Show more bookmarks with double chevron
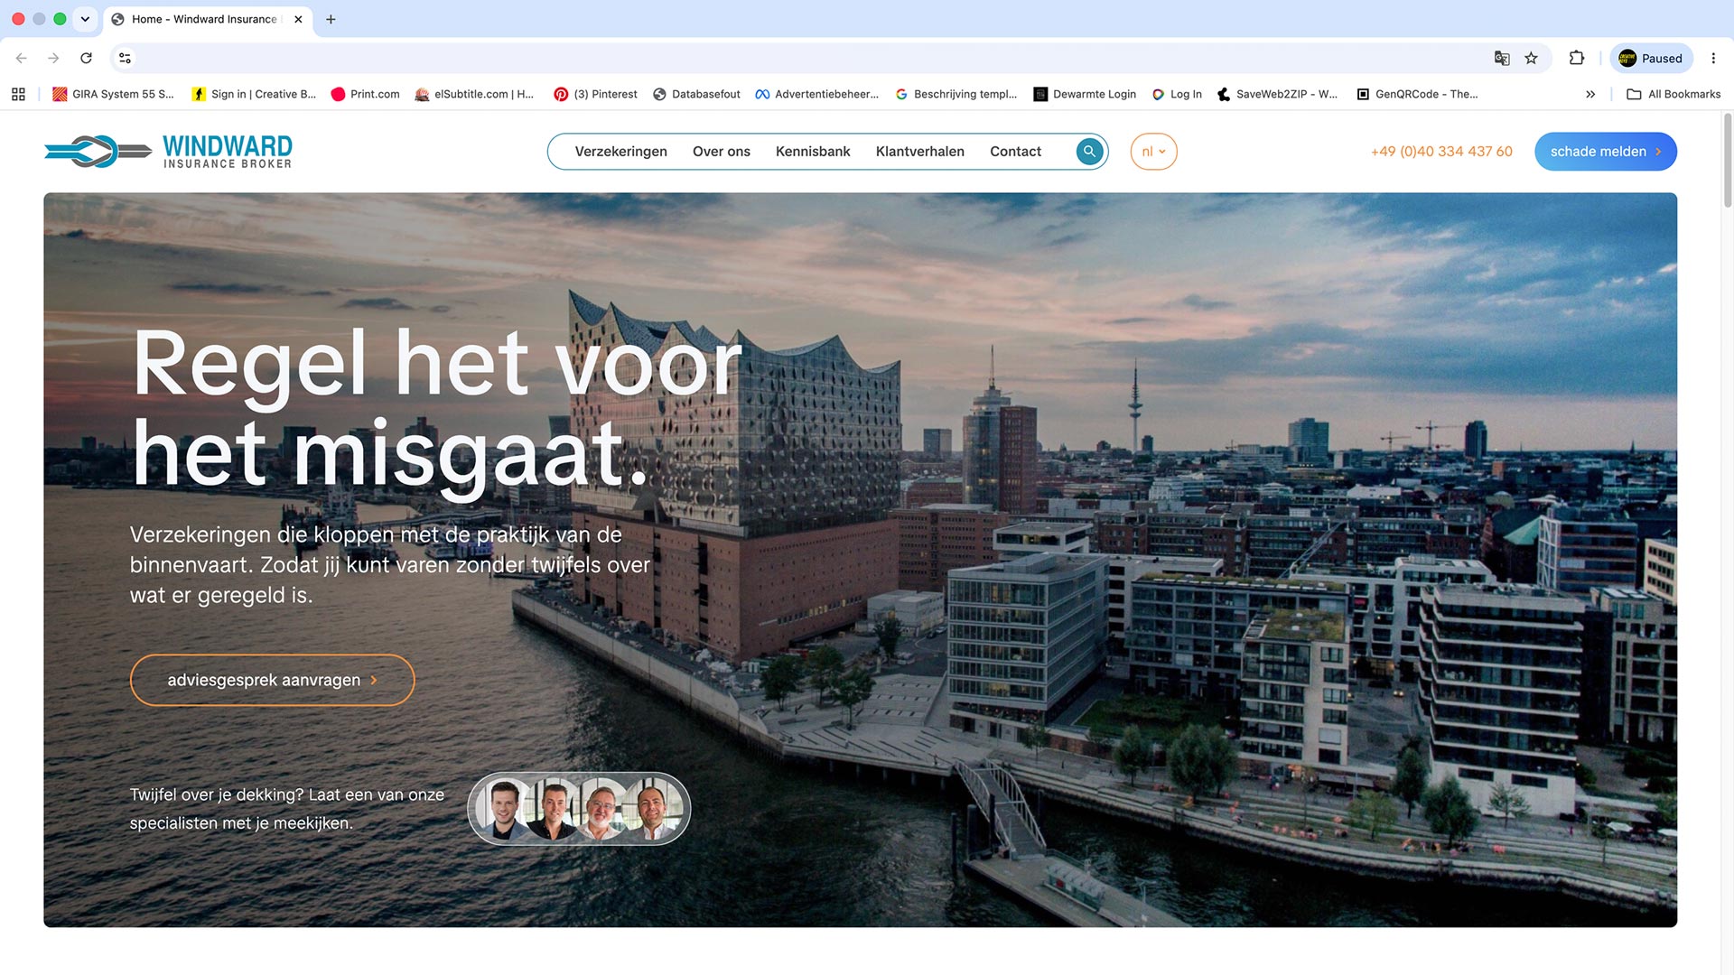This screenshot has width=1734, height=975. point(1590,94)
